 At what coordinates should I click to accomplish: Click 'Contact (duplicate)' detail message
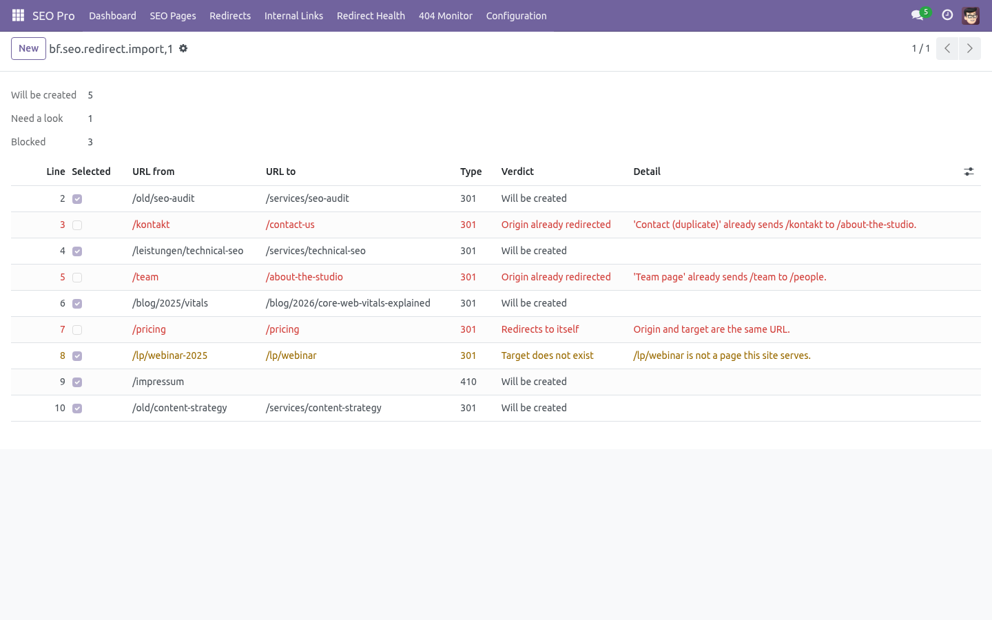[x=775, y=225]
